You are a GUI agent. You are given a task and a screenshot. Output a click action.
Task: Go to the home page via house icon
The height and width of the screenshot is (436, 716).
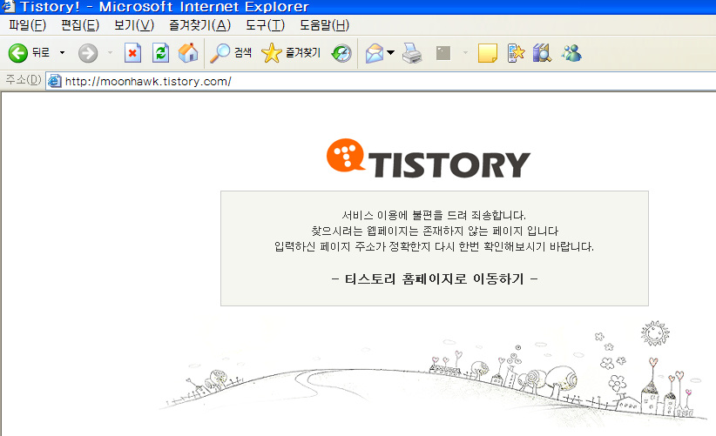point(188,53)
